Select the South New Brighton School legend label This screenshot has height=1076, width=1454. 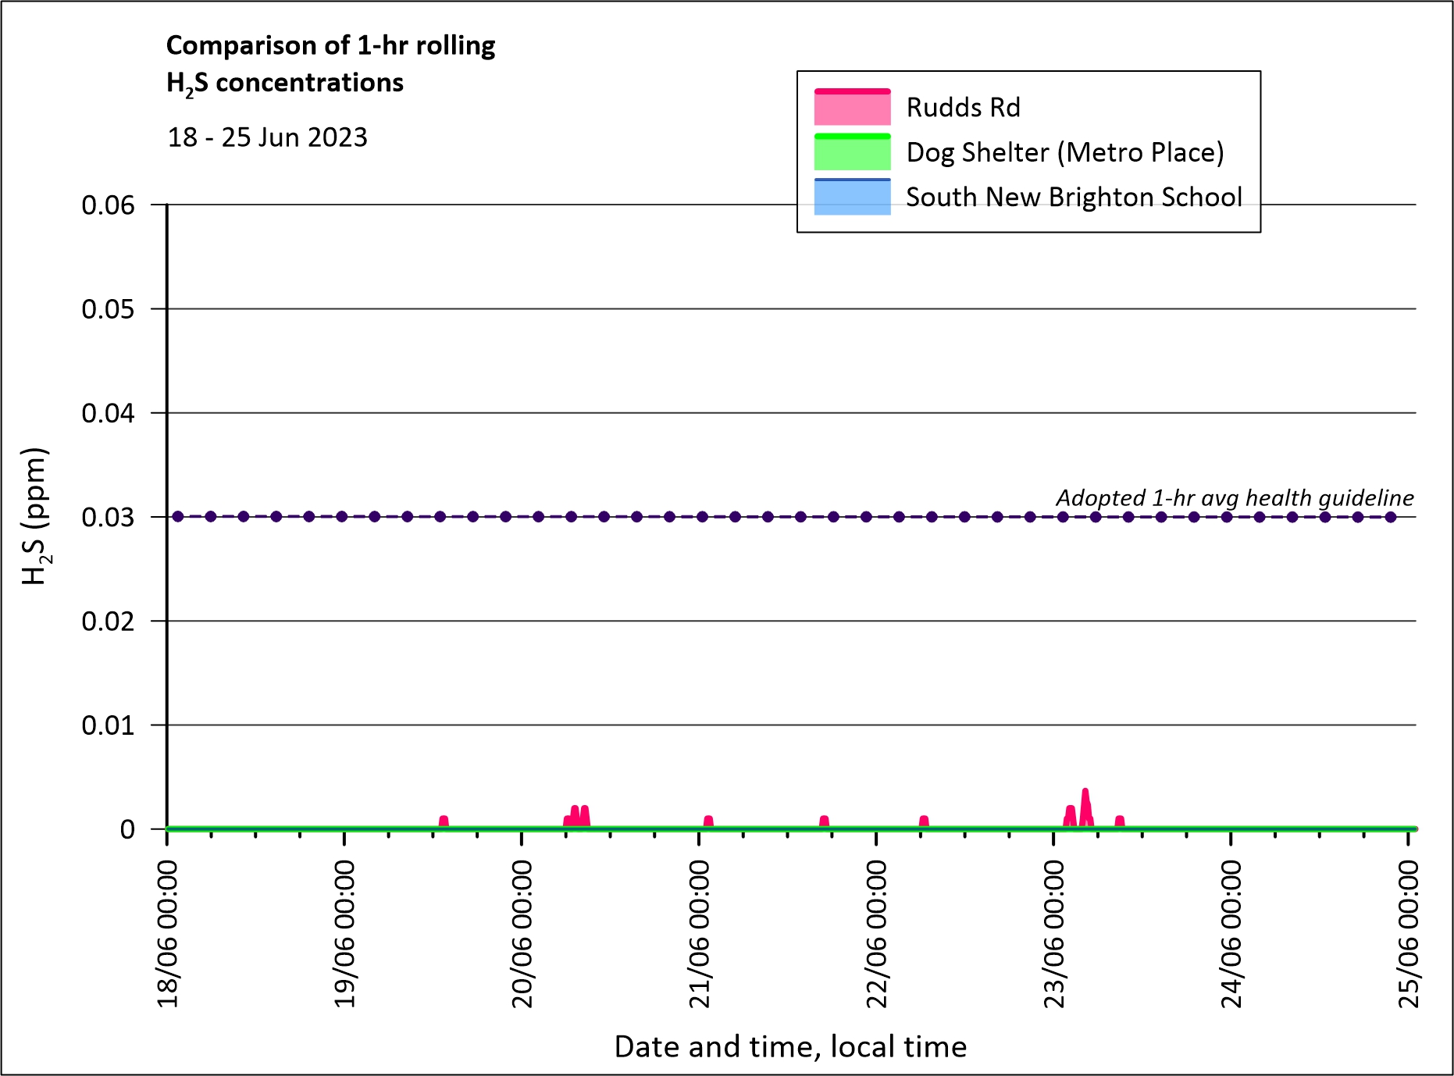1074,197
